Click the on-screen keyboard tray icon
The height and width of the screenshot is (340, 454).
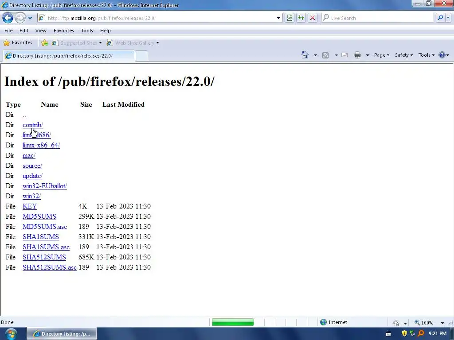388,334
